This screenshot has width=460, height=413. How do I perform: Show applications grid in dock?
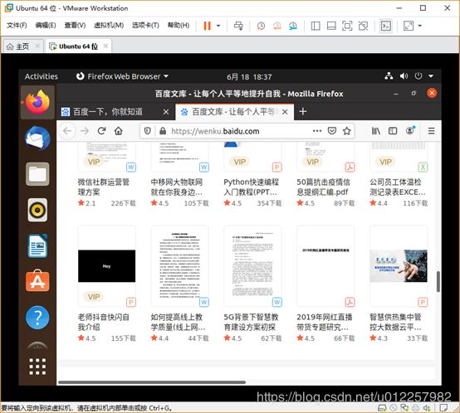tap(37, 367)
